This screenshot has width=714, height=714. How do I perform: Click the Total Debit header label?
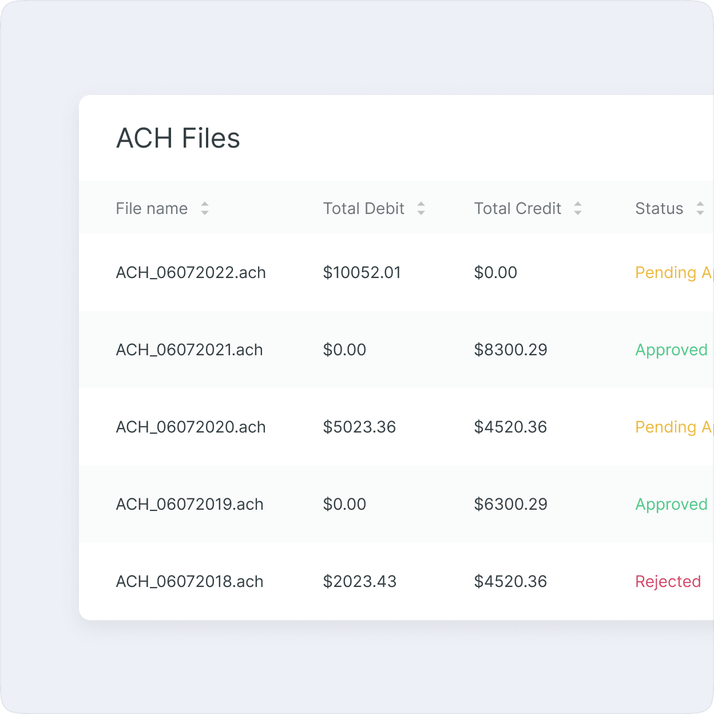[363, 209]
